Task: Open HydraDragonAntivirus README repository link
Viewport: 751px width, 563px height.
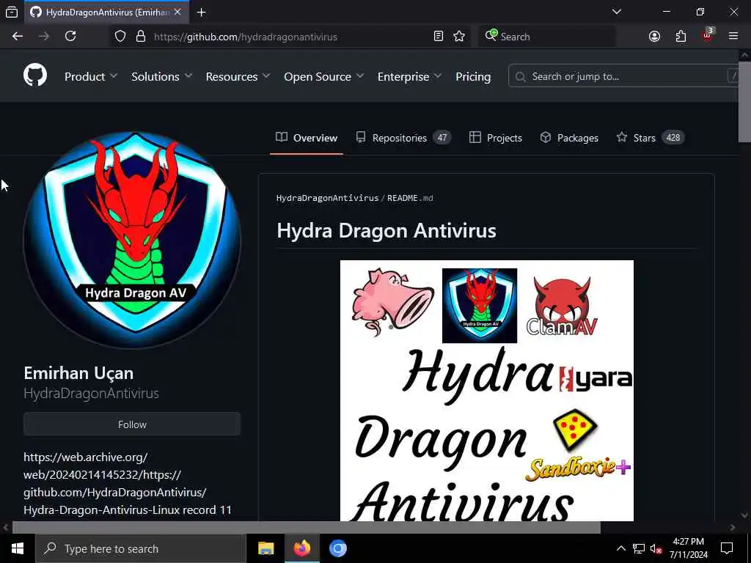Action: [327, 198]
